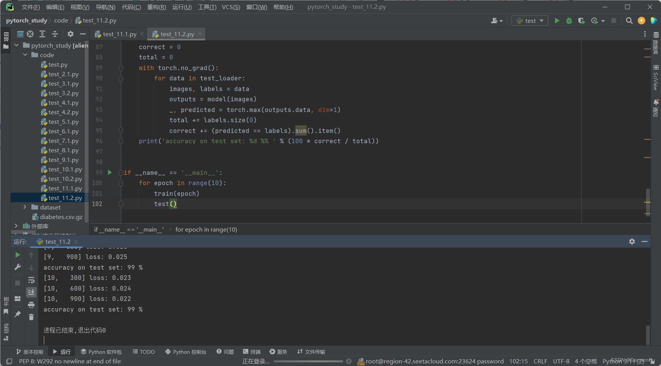This screenshot has width=661, height=366.
Task: Click the orange IDE update arrow icon
Action: (x=642, y=21)
